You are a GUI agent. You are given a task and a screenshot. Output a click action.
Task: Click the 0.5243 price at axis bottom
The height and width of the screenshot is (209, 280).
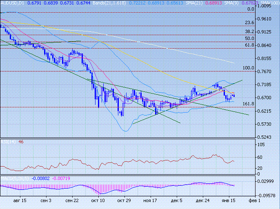pos(266,137)
